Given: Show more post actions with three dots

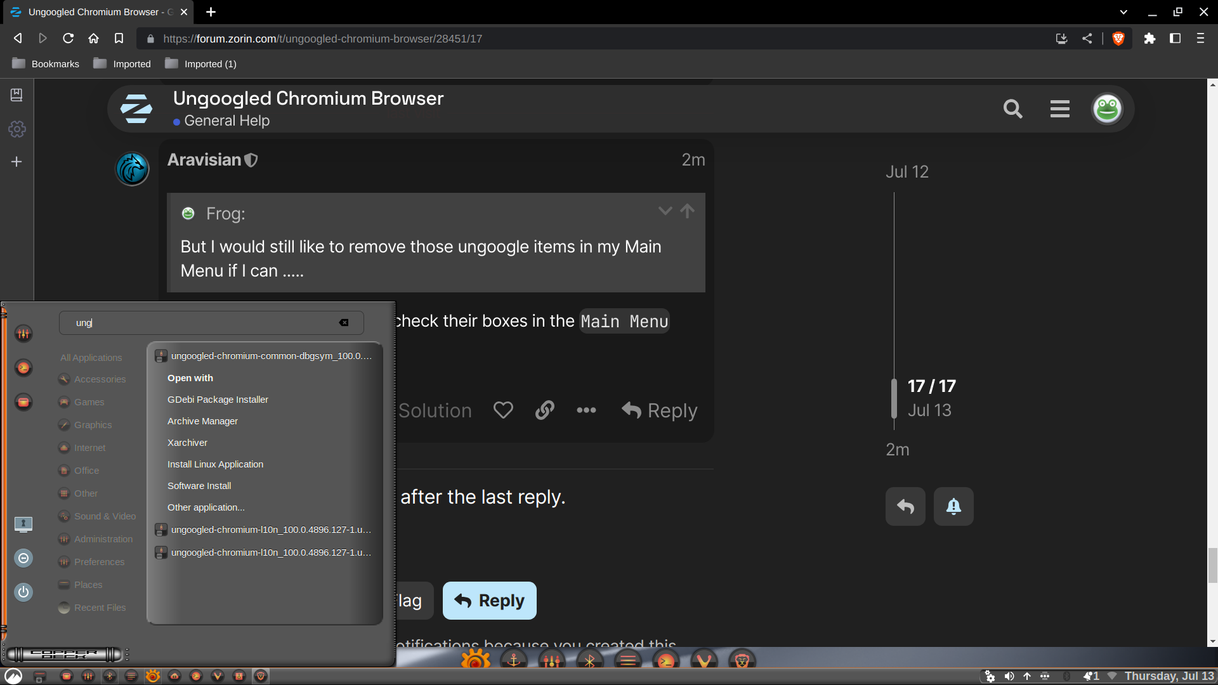Looking at the screenshot, I should coord(586,410).
